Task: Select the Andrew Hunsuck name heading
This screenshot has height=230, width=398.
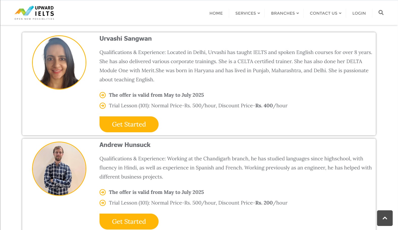Action: click(125, 145)
